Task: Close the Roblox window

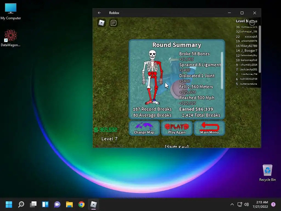Action: point(255,13)
